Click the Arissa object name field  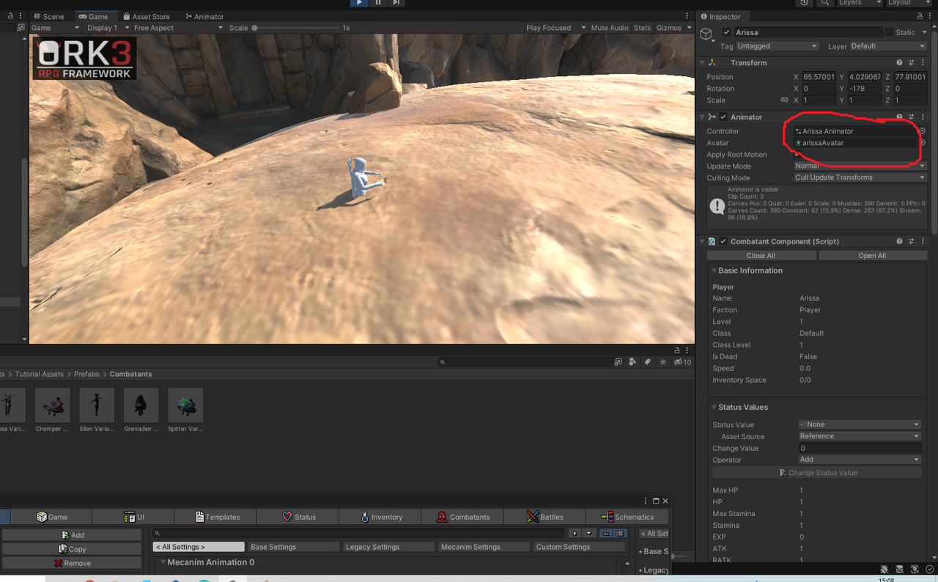pyautogui.click(x=808, y=32)
